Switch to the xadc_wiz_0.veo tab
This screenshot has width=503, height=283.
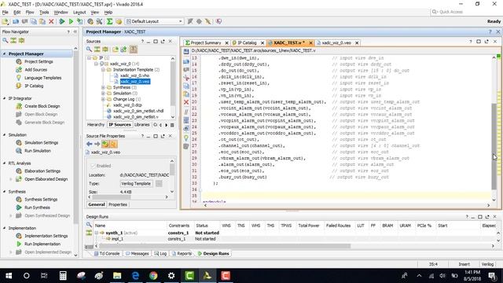coord(336,42)
